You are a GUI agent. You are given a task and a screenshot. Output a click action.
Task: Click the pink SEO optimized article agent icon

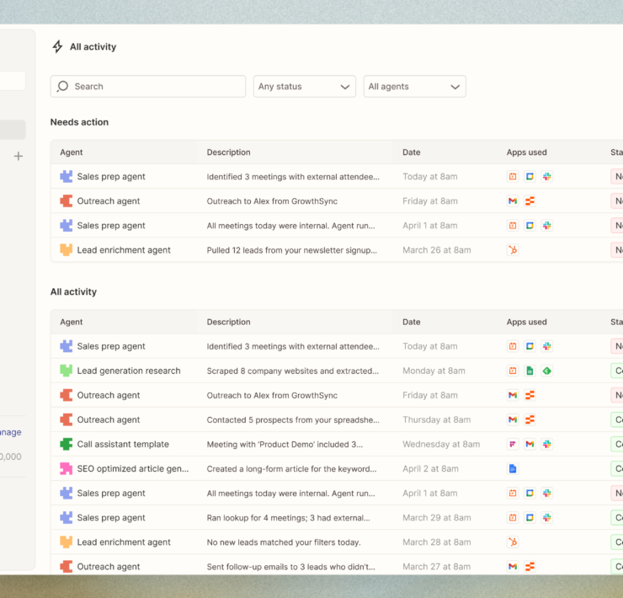[66, 469]
